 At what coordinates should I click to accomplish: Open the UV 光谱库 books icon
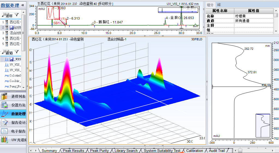[x=4, y=140]
